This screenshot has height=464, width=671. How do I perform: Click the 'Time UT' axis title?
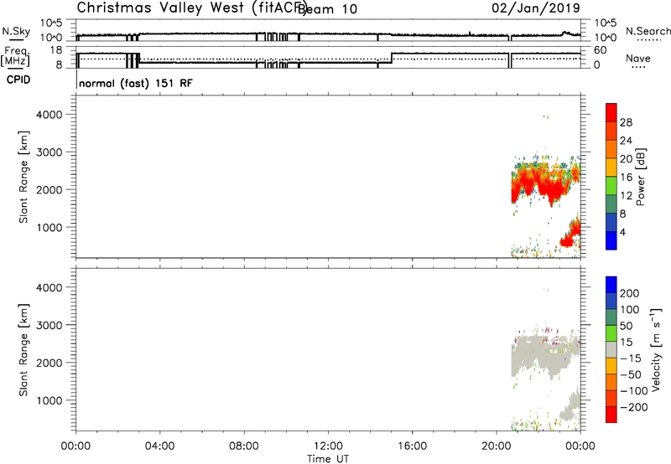328,459
